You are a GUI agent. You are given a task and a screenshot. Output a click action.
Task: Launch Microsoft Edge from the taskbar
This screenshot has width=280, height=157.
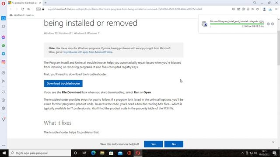tap(93, 153)
